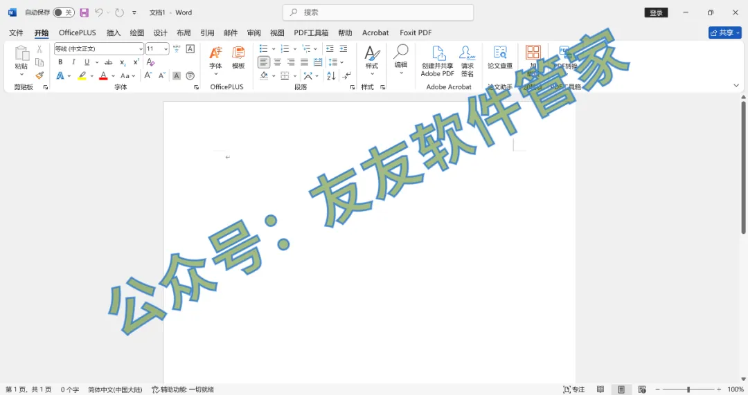Open OfficePLUS Templates icon
This screenshot has width=748, height=395.
238,57
